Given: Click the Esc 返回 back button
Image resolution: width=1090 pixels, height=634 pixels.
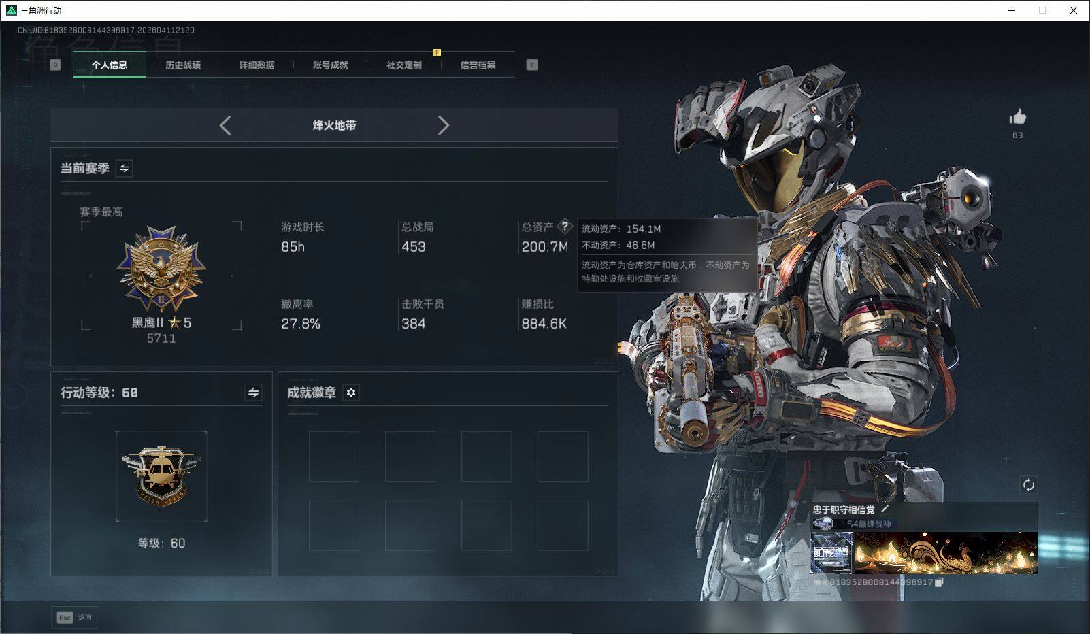Looking at the screenshot, I should coord(74,618).
